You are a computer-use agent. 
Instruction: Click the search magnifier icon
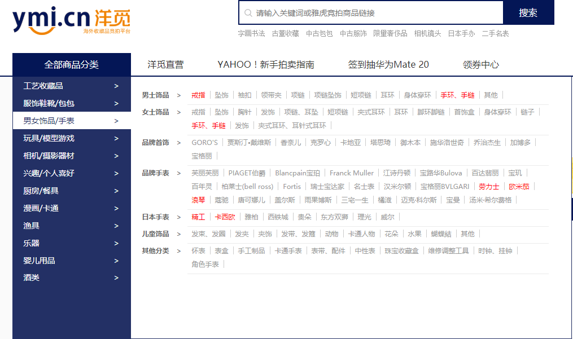248,13
